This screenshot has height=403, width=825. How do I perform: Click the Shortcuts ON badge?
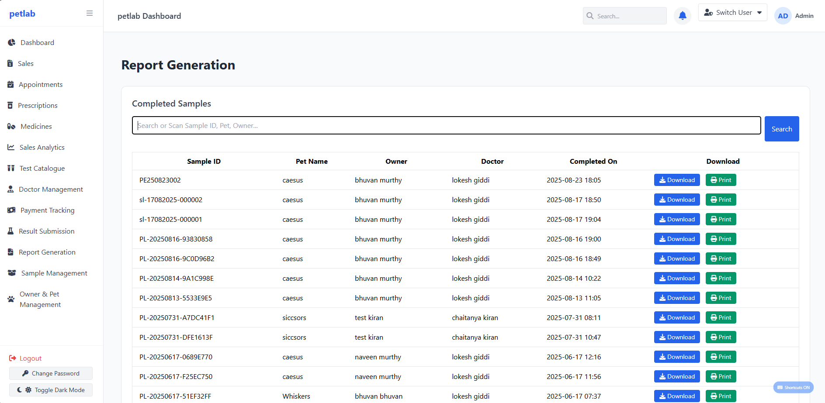(793, 387)
